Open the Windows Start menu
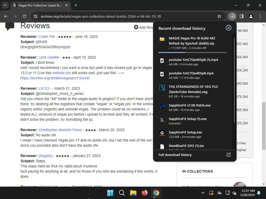The height and width of the screenshot is (199, 266). point(110,193)
